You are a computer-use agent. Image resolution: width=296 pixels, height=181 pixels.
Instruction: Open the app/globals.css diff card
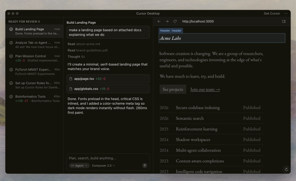[x=108, y=89]
